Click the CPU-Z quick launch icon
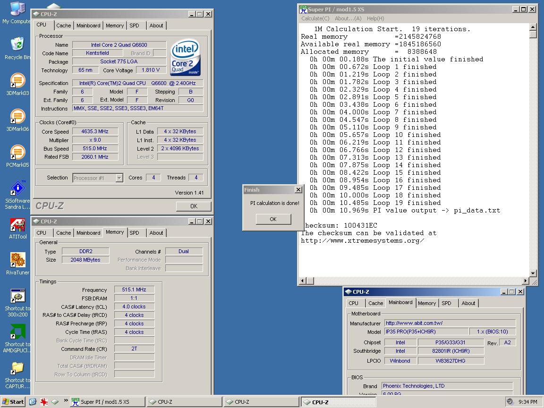Image resolution: width=544 pixels, height=408 pixels. coord(55,402)
